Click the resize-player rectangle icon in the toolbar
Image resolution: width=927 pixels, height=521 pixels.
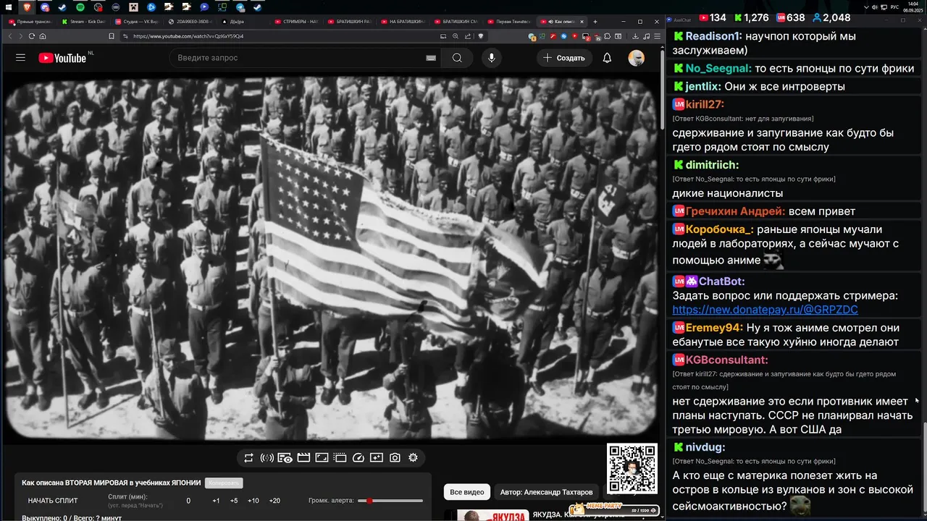click(x=322, y=457)
